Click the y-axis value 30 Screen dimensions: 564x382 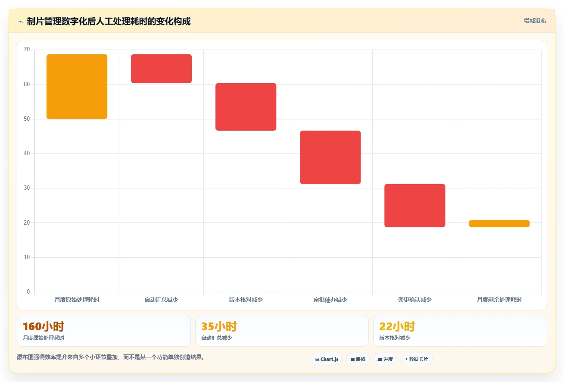(27, 188)
